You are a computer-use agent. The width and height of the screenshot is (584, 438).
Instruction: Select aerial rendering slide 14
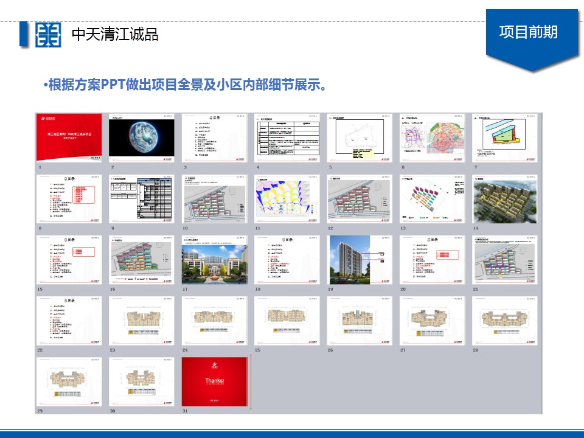click(505, 199)
